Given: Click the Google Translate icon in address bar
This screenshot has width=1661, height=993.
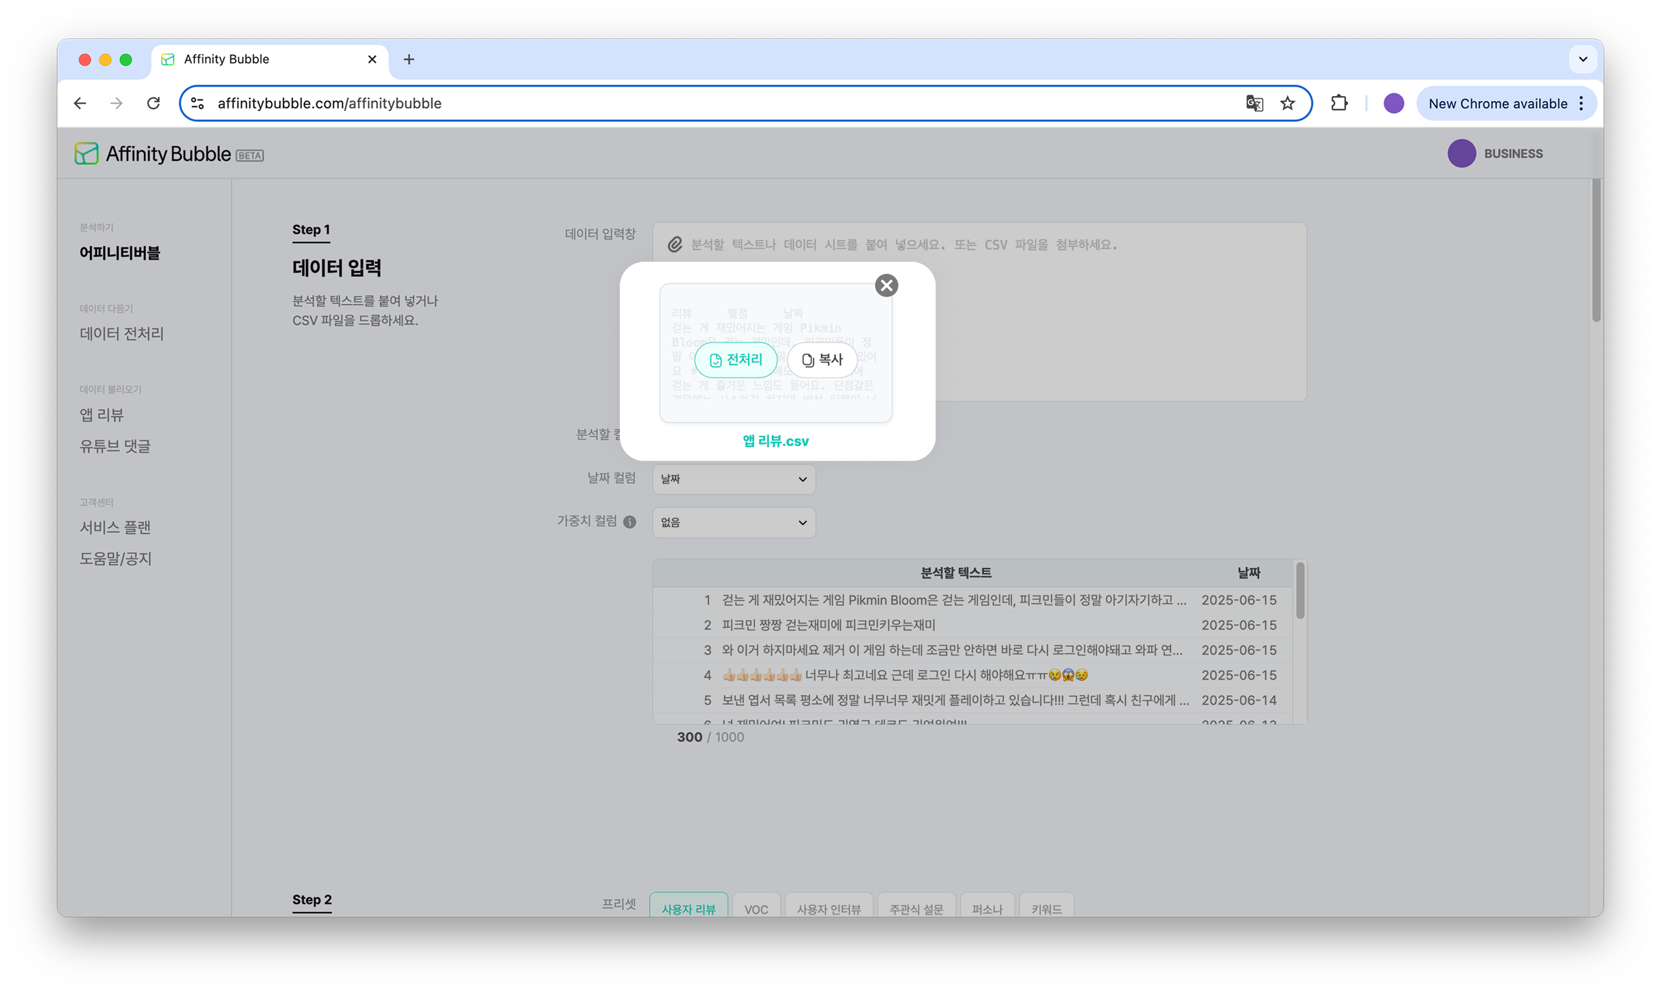Looking at the screenshot, I should (x=1253, y=104).
